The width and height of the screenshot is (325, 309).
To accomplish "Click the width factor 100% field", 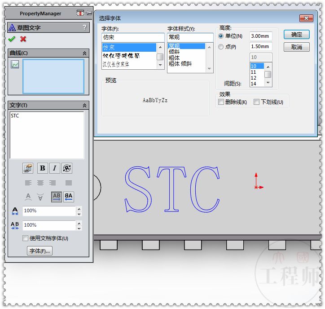I will 49,211.
